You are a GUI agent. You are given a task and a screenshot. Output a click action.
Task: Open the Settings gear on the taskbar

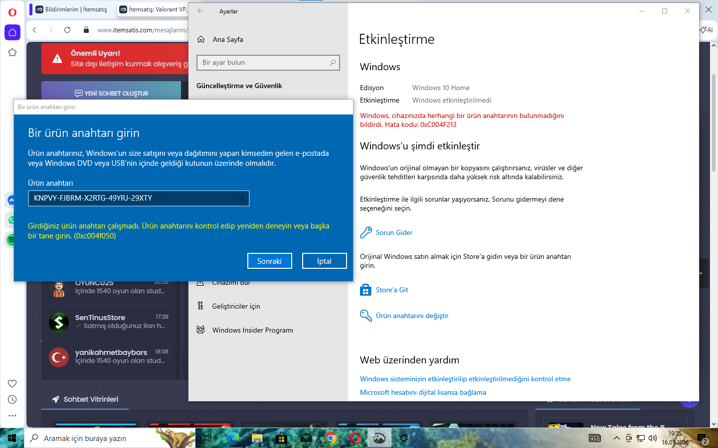coord(404,438)
